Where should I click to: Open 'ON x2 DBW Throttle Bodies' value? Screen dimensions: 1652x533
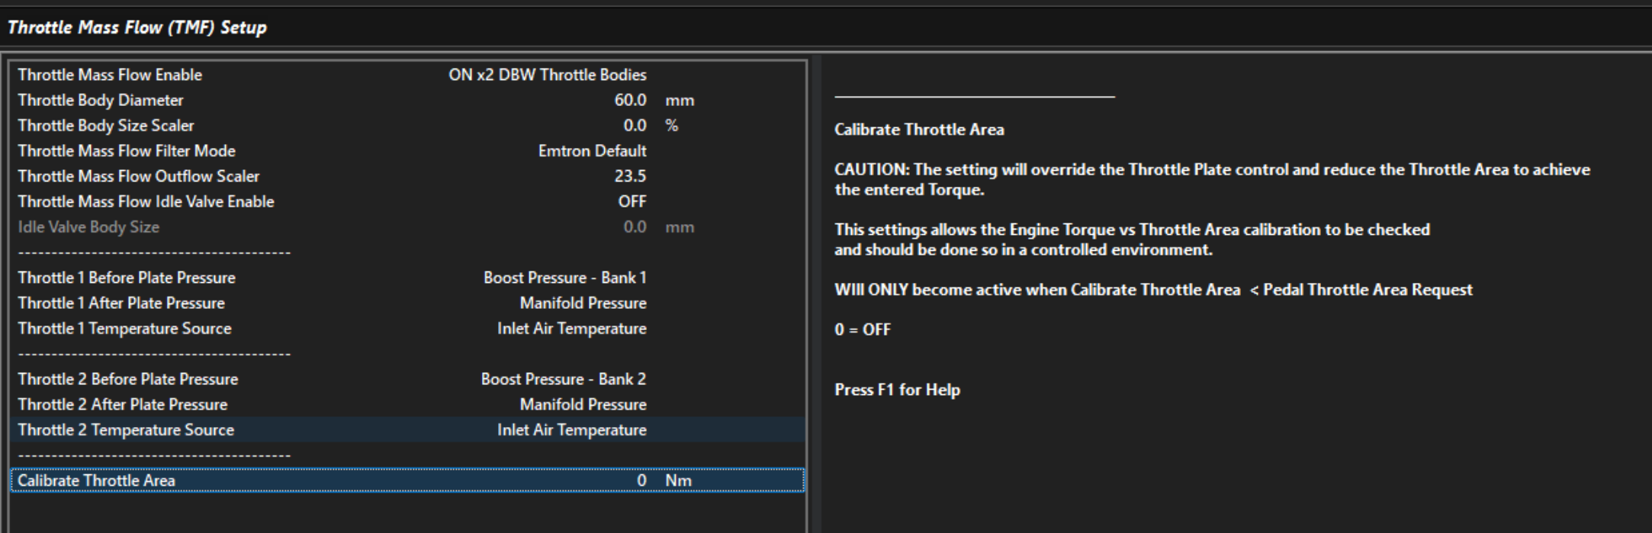click(x=547, y=75)
